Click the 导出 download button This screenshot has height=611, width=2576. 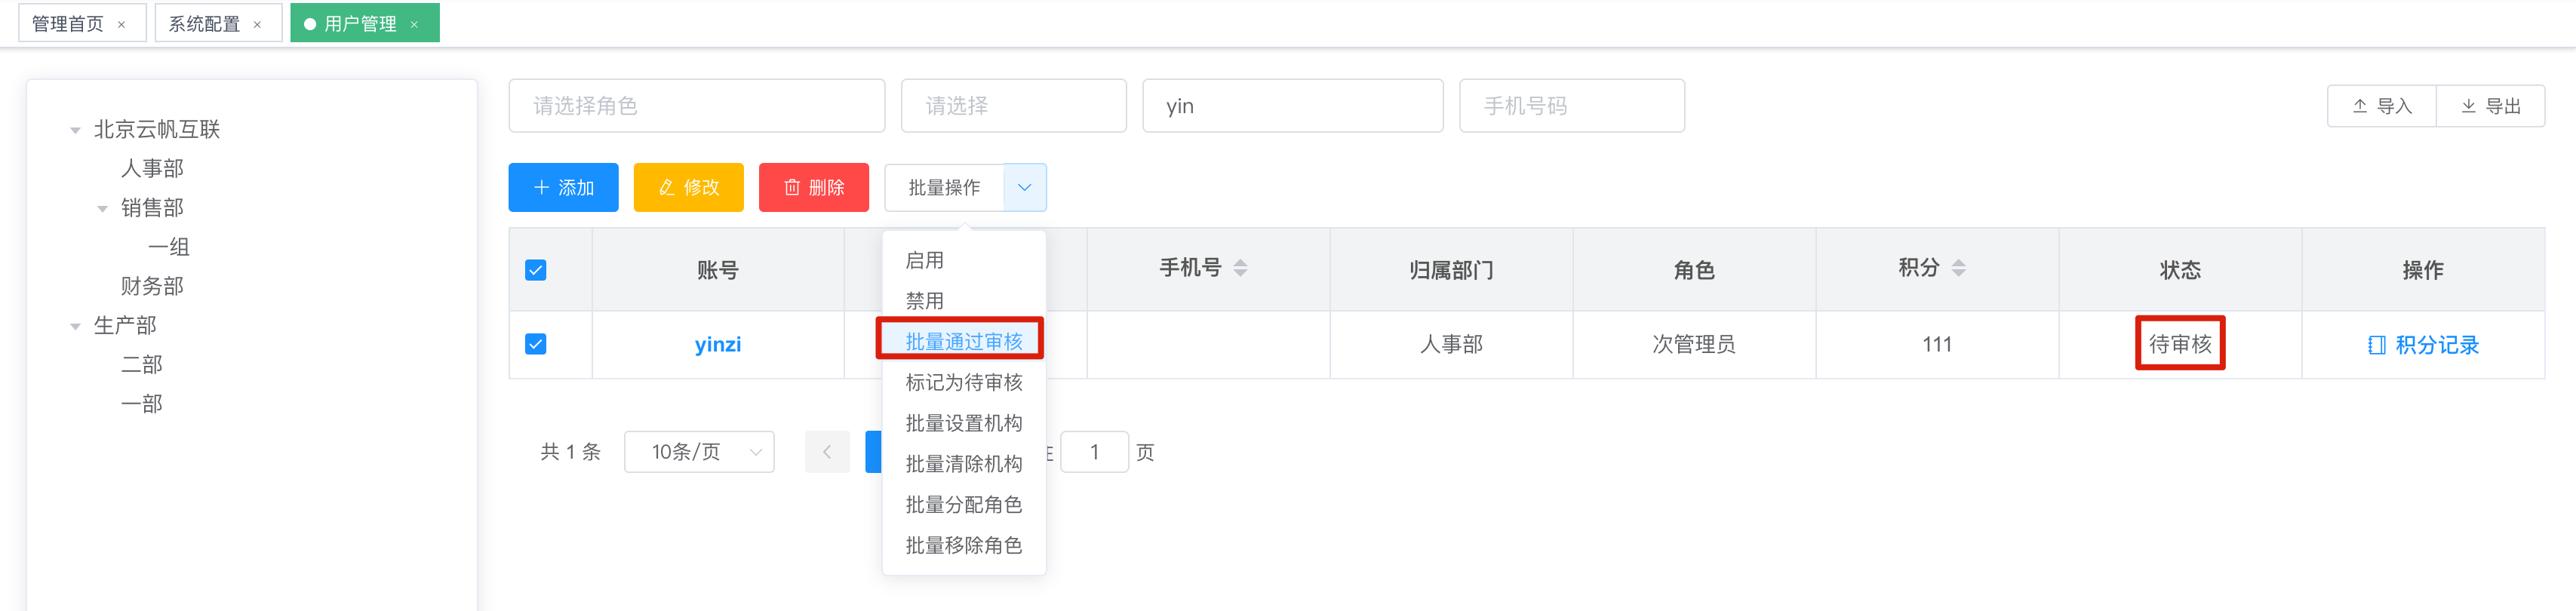(x=2490, y=106)
